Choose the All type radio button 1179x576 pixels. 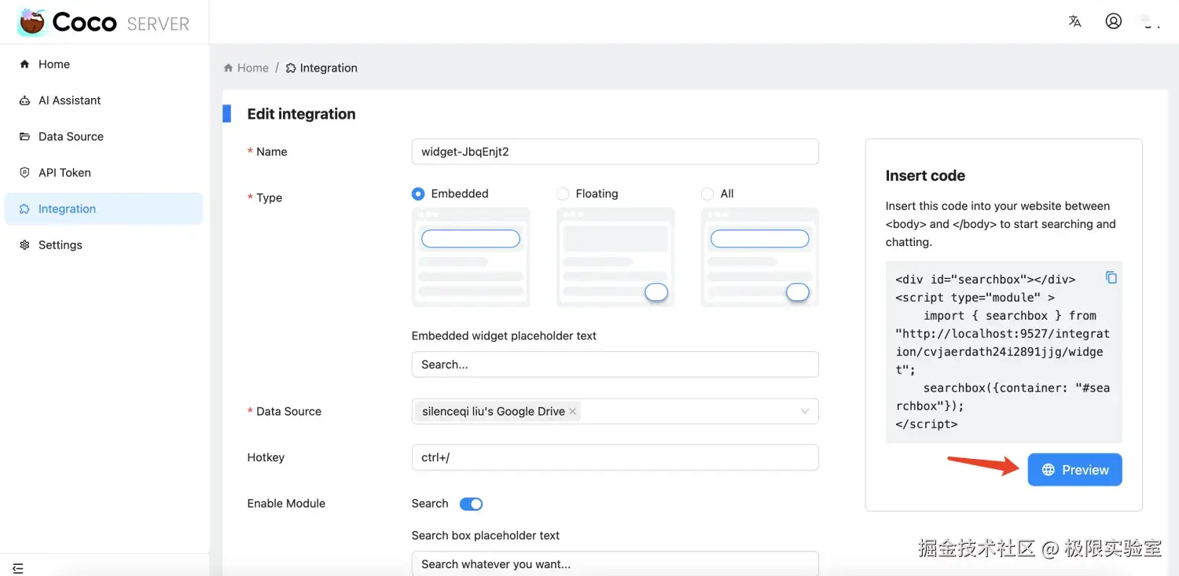(707, 194)
